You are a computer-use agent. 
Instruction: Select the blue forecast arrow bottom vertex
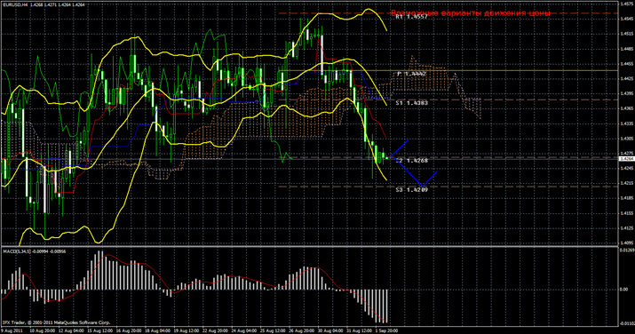(x=423, y=186)
